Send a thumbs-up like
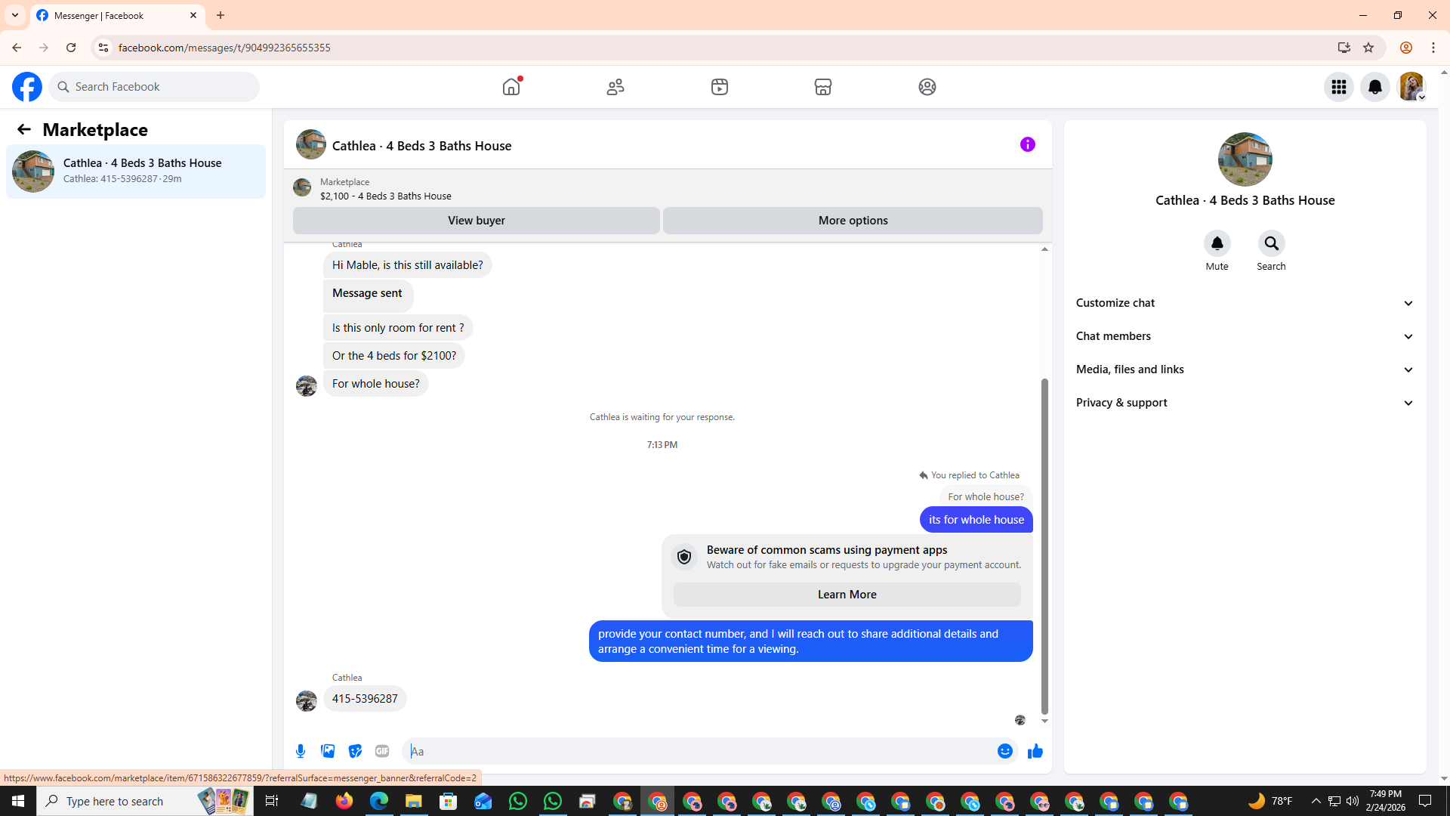This screenshot has height=816, width=1450. click(1035, 751)
